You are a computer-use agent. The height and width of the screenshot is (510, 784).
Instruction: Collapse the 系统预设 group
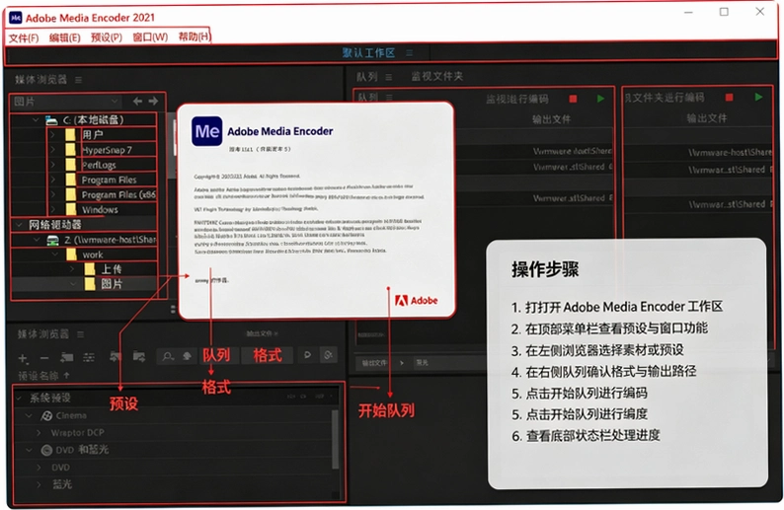20,399
